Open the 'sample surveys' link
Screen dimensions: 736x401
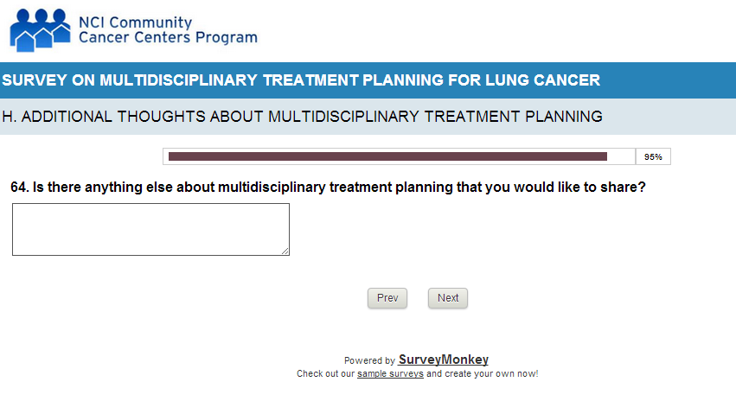tap(390, 374)
